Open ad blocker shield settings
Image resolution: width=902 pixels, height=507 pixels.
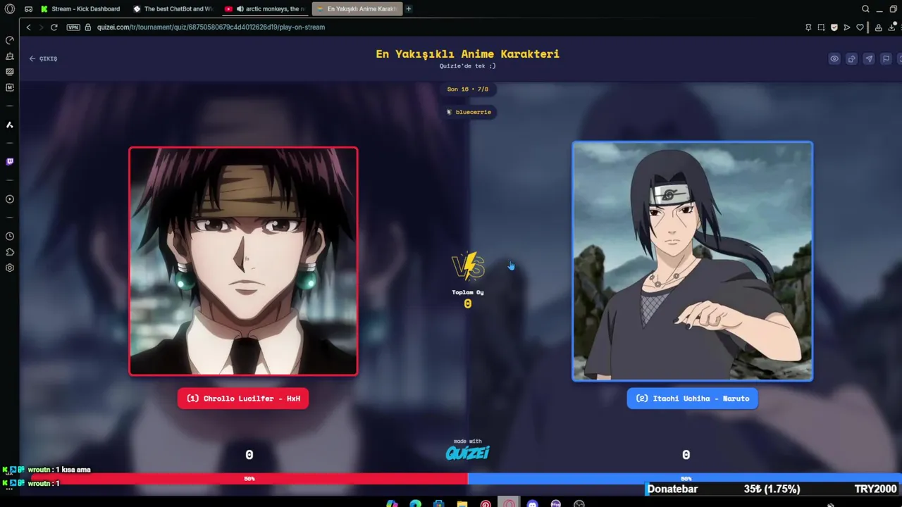(x=834, y=27)
